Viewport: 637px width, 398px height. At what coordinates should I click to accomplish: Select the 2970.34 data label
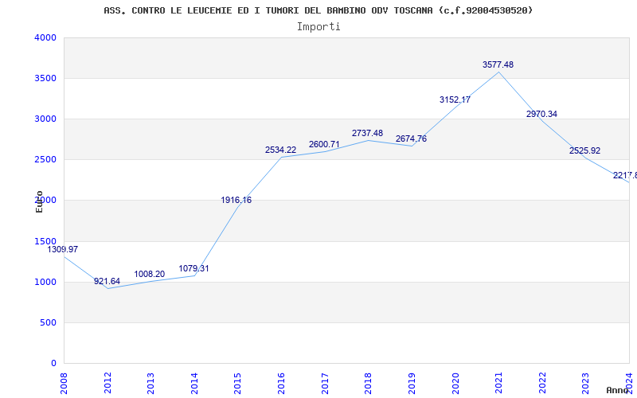tap(541, 114)
